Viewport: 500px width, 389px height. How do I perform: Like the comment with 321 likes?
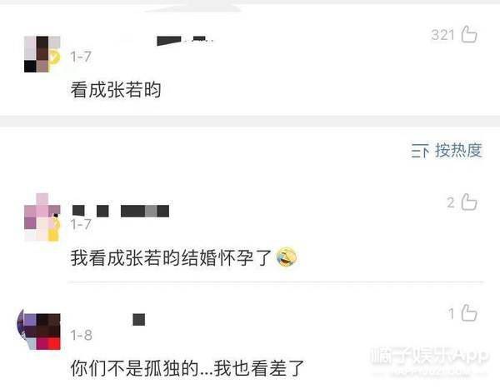tap(469, 34)
